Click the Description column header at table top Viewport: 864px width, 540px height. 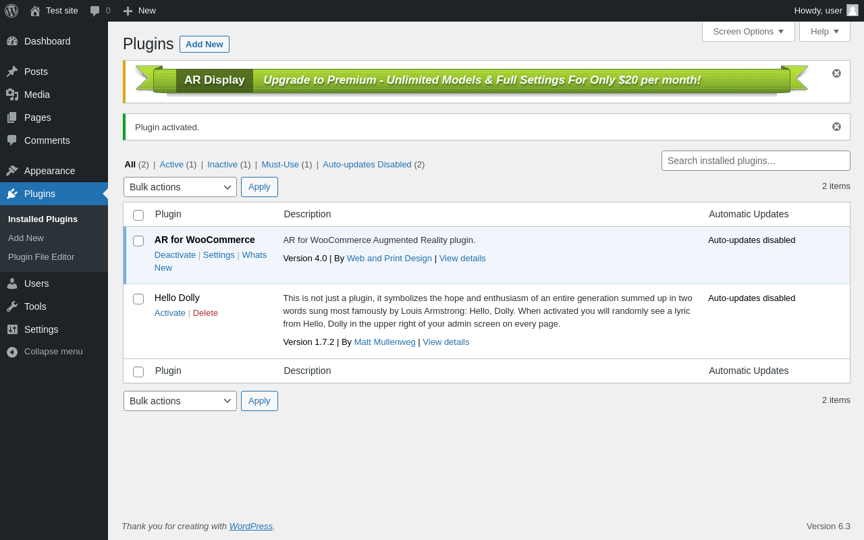pos(307,214)
